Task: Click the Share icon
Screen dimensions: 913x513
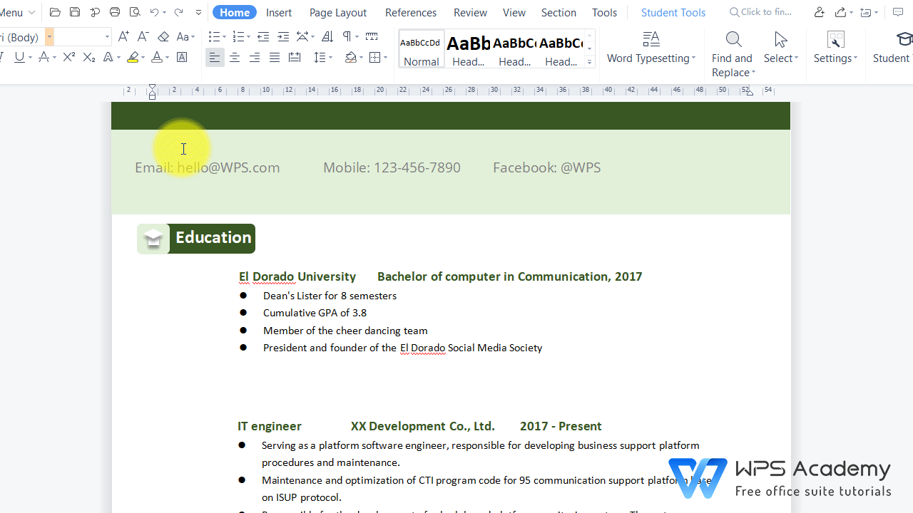Action: click(841, 12)
